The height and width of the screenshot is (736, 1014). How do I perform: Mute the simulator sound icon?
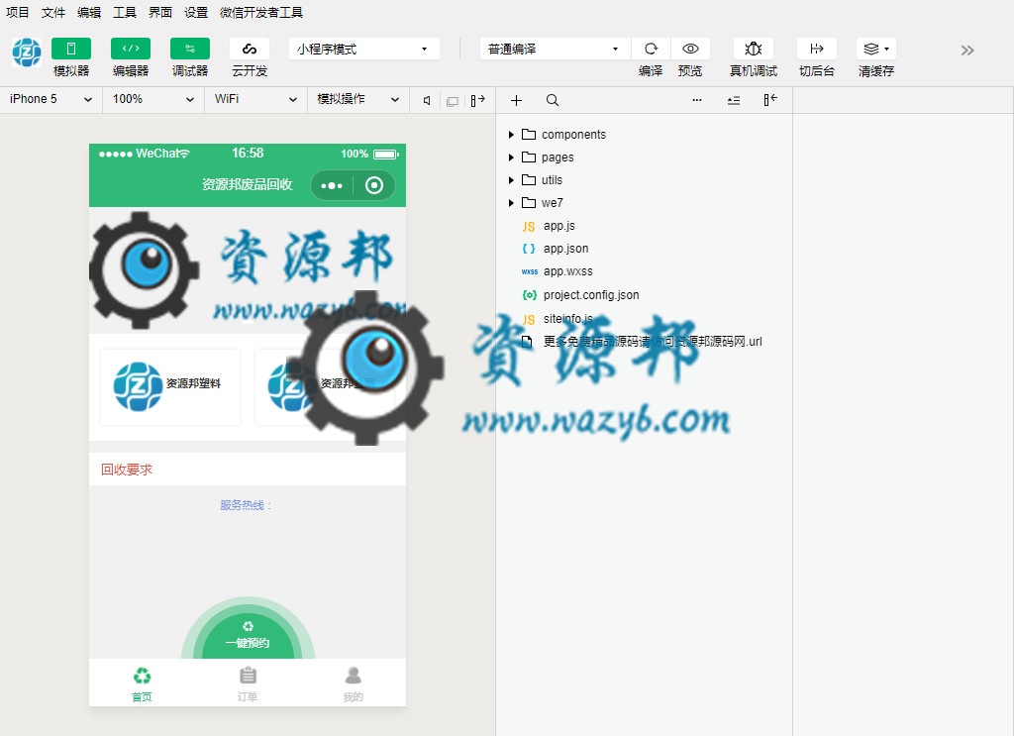[x=427, y=100]
